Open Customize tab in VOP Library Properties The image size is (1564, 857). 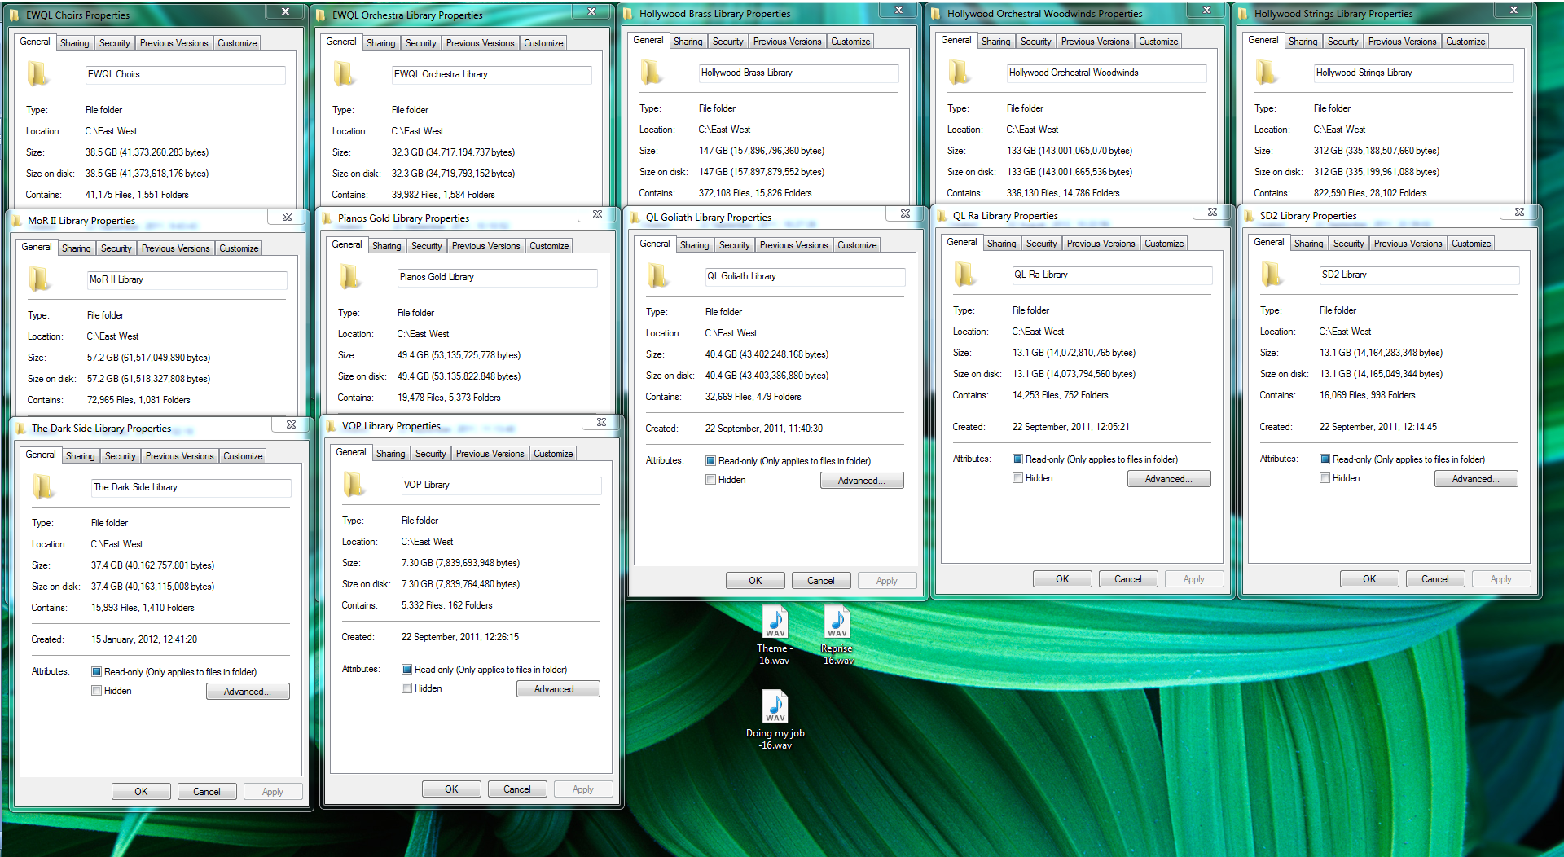[553, 454]
